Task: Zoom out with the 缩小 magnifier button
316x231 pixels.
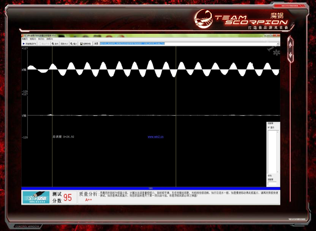Action: [74, 44]
